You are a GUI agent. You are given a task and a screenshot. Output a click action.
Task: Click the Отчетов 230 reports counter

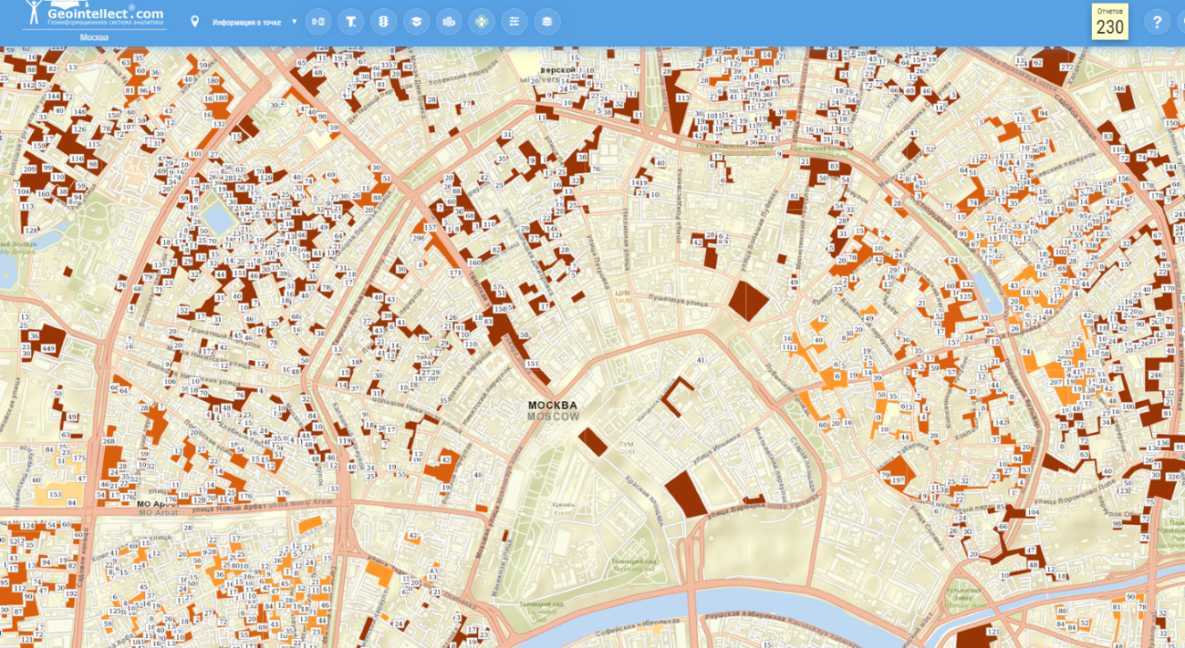[1109, 22]
